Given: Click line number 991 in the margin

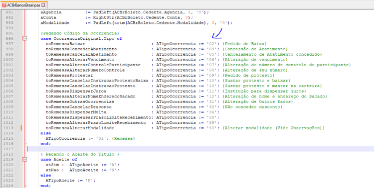Looking at the screenshot, I should click(9, 12).
